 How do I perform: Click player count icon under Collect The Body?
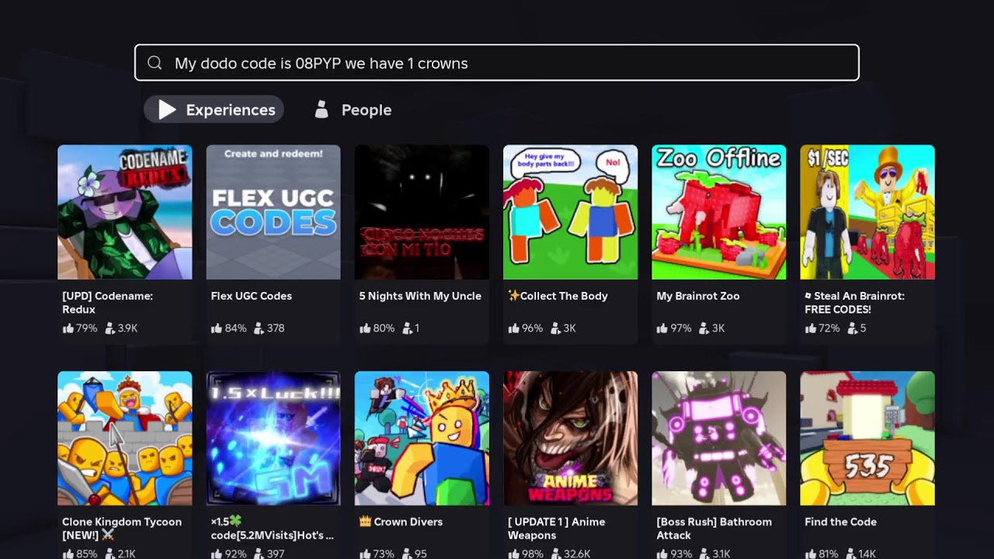(555, 328)
